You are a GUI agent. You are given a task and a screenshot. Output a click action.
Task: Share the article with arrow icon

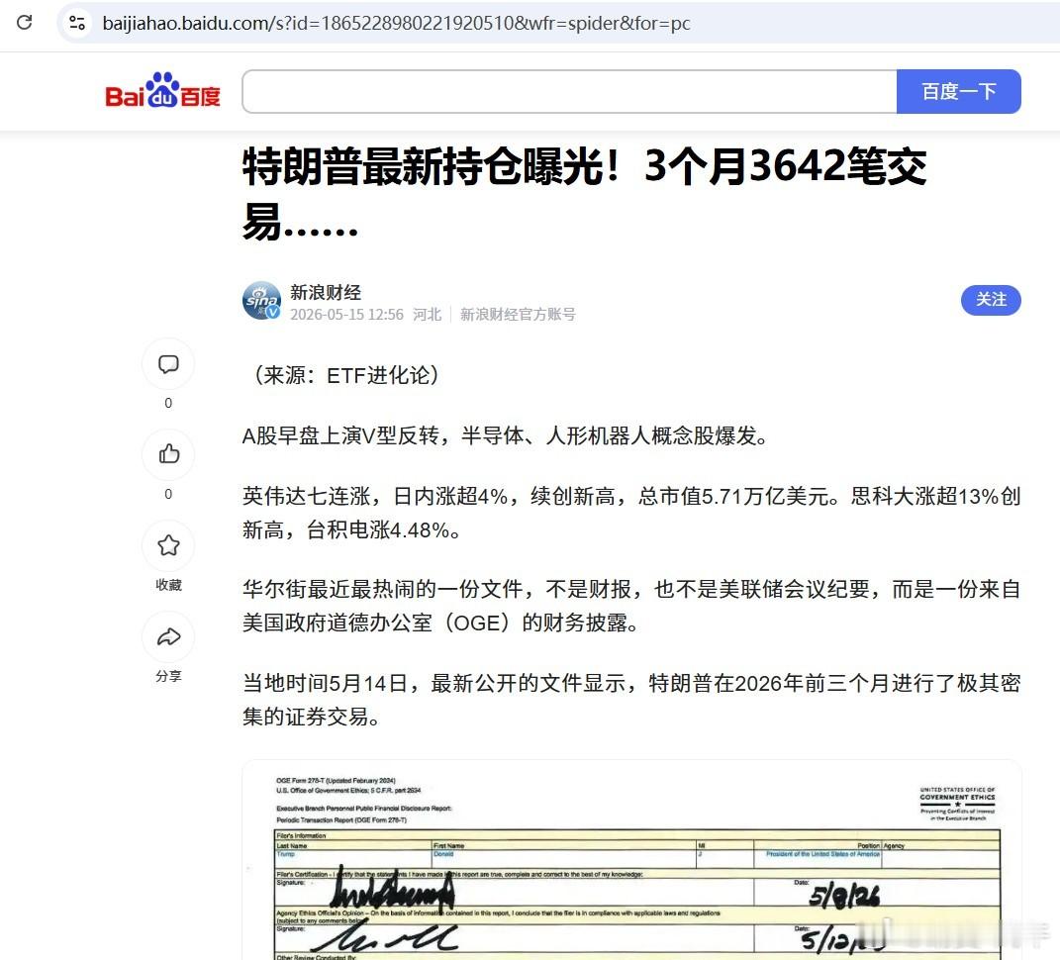coord(168,636)
